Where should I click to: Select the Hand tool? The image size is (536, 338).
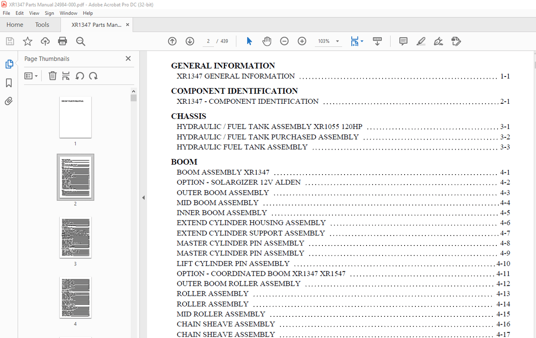click(267, 41)
